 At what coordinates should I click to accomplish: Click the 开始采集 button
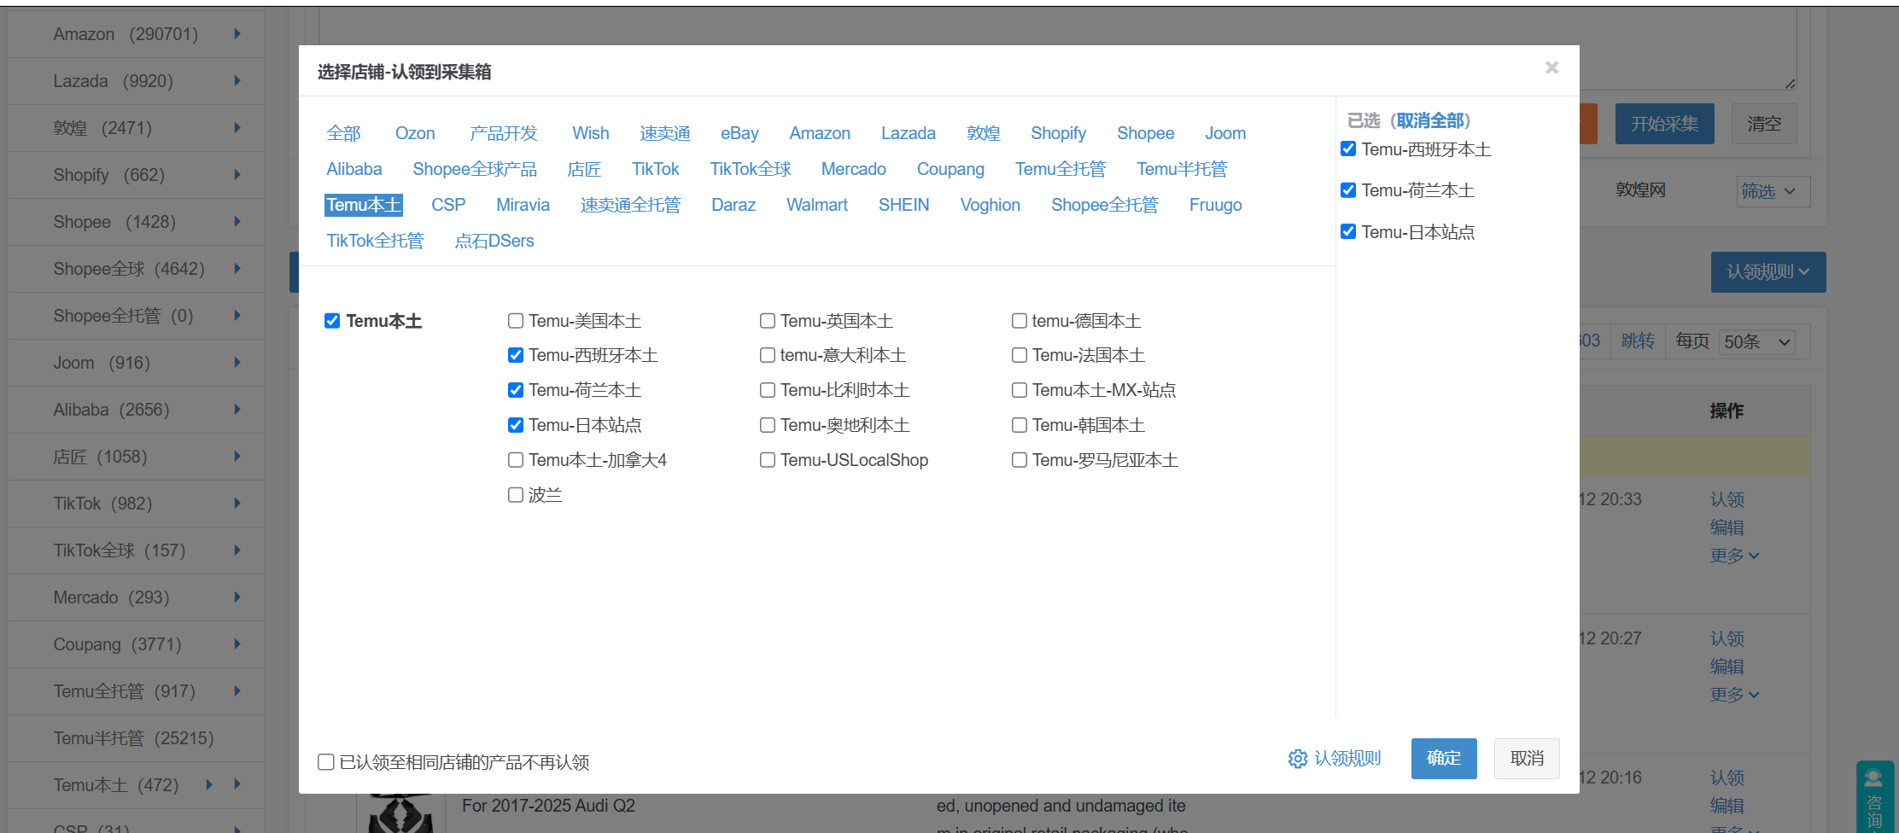(1665, 124)
